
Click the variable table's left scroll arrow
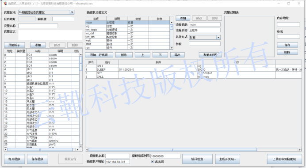[x=6, y=150]
